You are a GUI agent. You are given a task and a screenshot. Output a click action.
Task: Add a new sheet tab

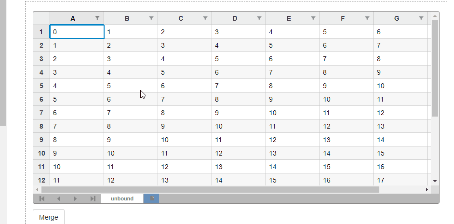click(151, 198)
